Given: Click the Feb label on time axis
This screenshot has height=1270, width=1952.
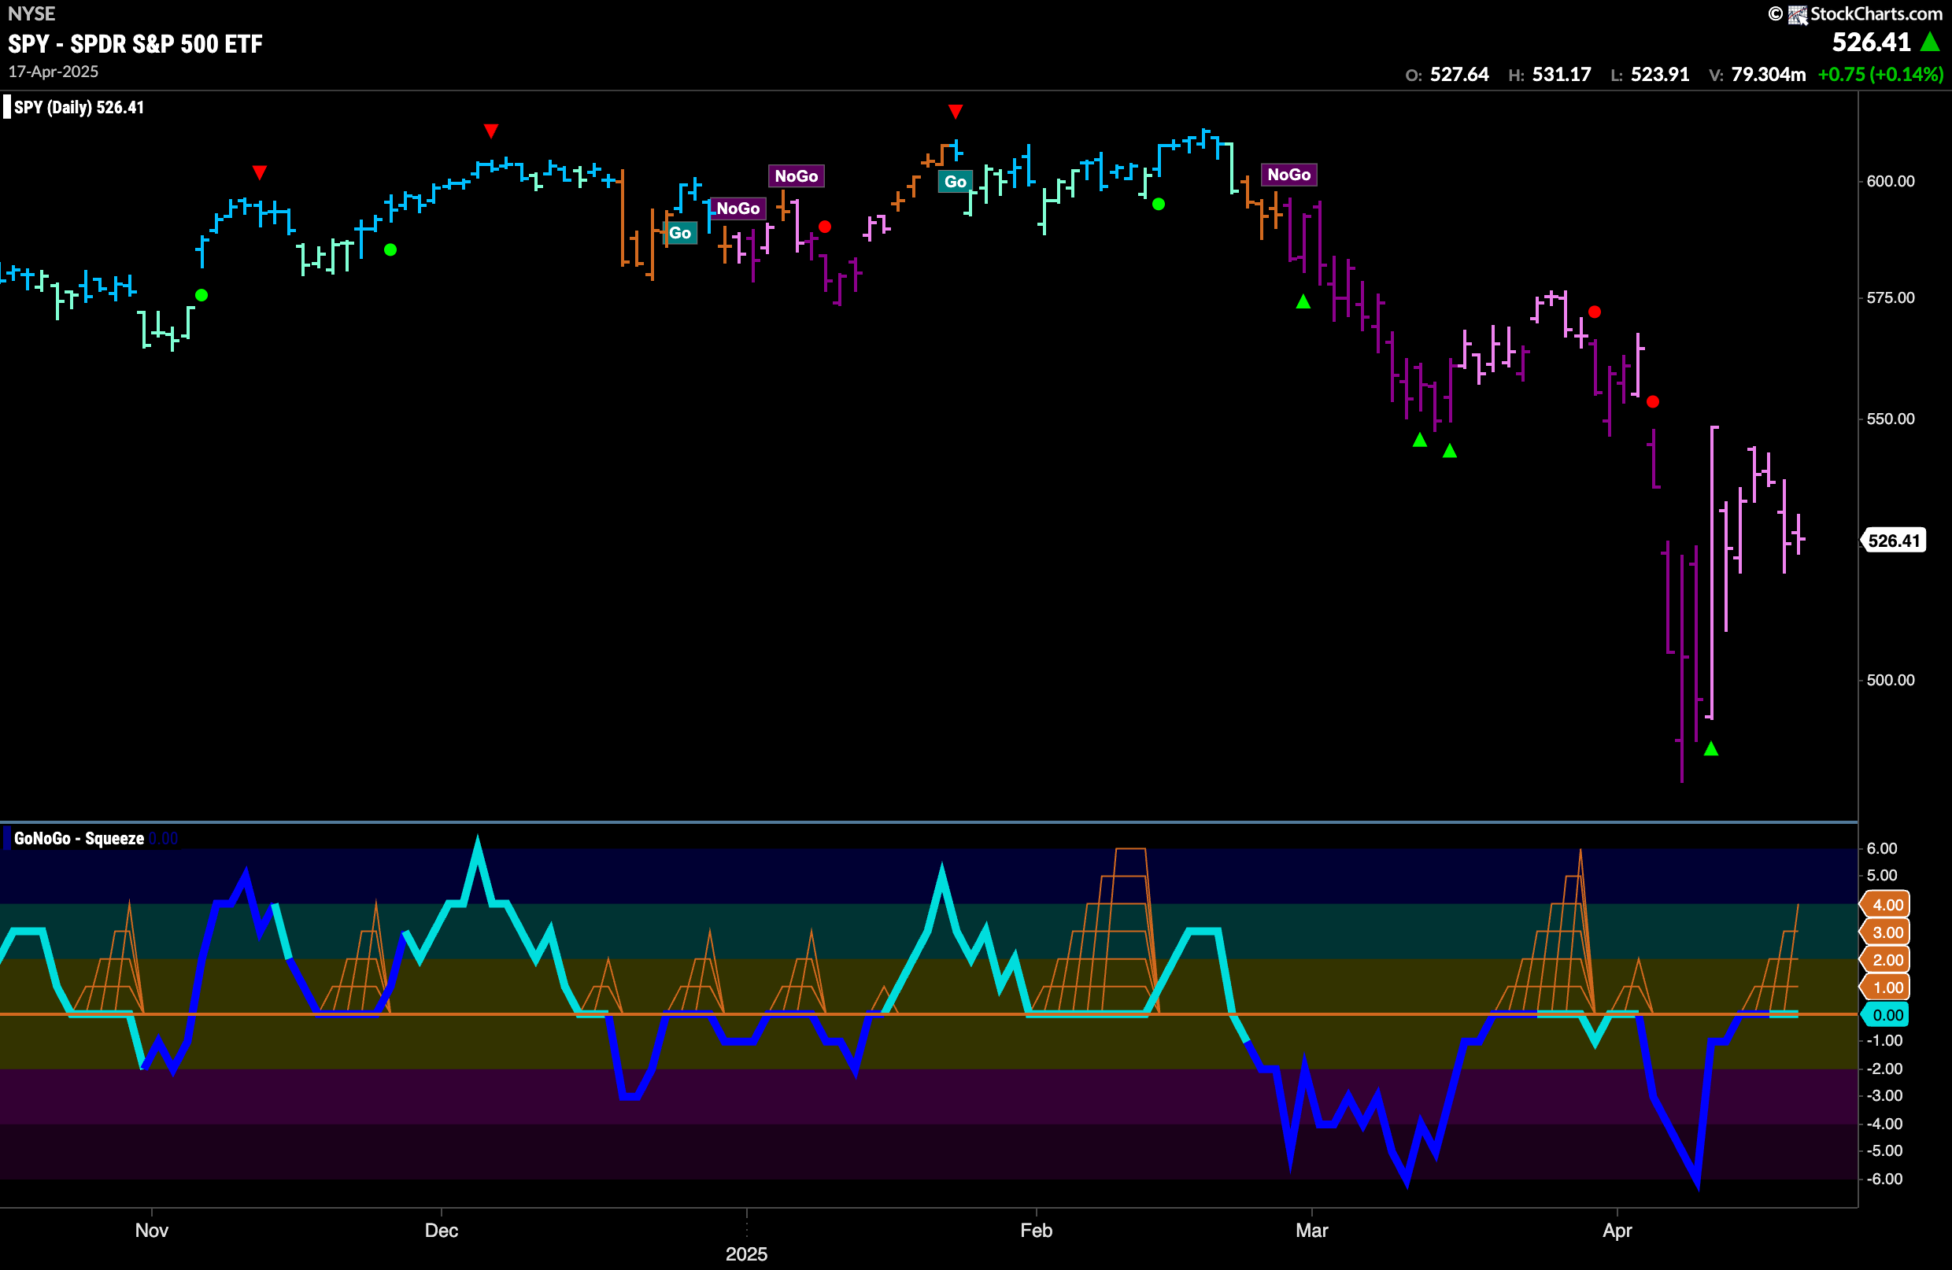Looking at the screenshot, I should pos(1036,1230).
